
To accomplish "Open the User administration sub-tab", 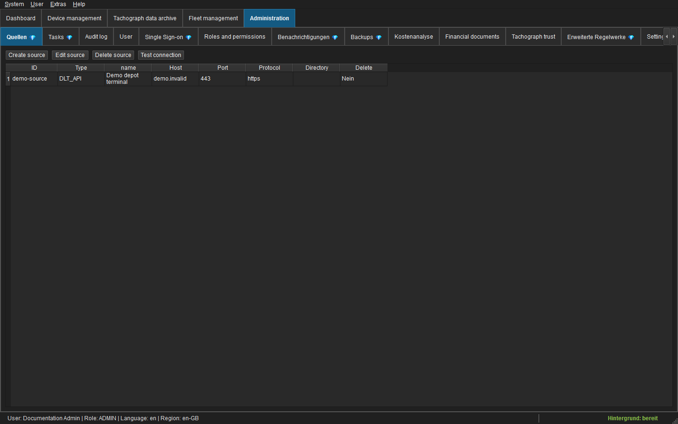I will [126, 37].
